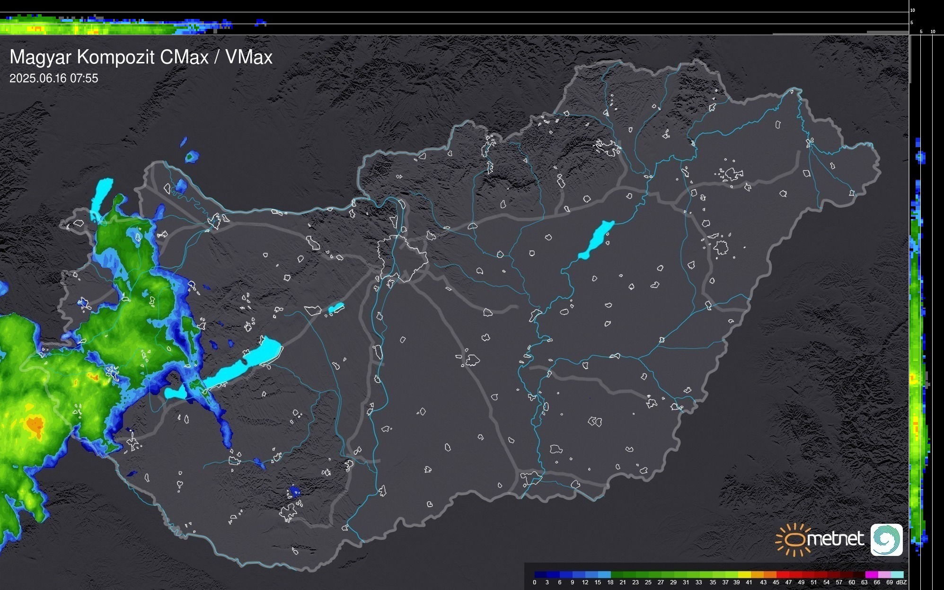Click the Magyar Kompozit CMax / VMax title
944x590 pixels.
pos(141,57)
